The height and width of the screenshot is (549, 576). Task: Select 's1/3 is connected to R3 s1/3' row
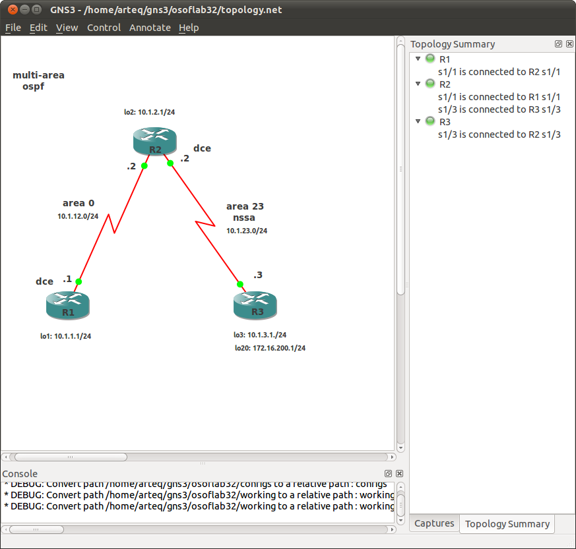[x=499, y=109]
